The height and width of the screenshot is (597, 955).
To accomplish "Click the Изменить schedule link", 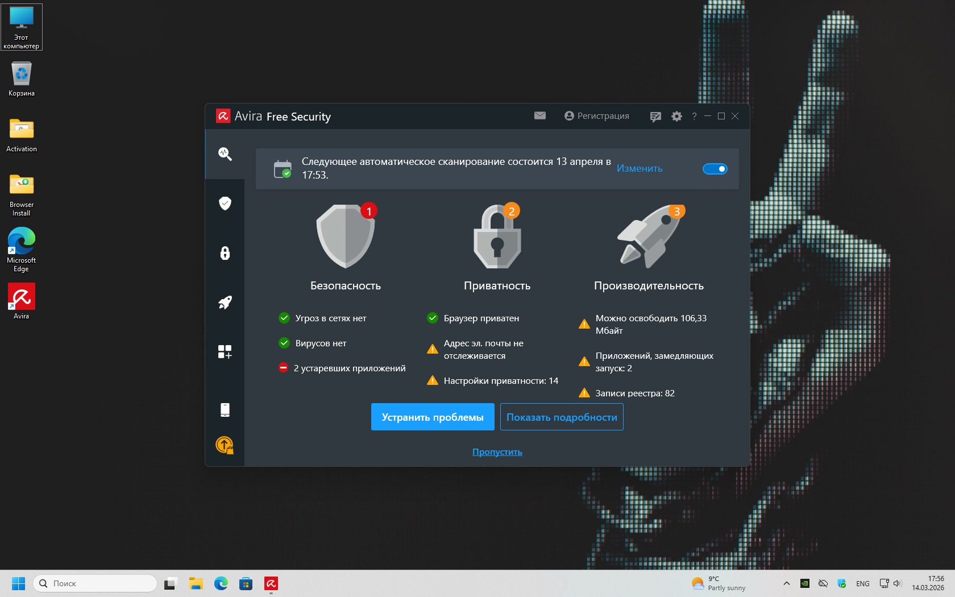I will 640,169.
